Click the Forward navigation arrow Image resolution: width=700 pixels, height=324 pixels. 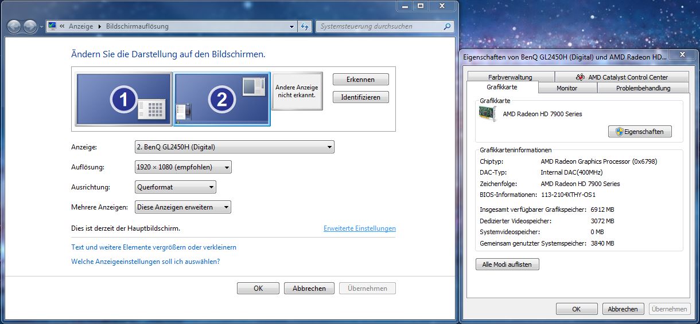click(x=30, y=26)
